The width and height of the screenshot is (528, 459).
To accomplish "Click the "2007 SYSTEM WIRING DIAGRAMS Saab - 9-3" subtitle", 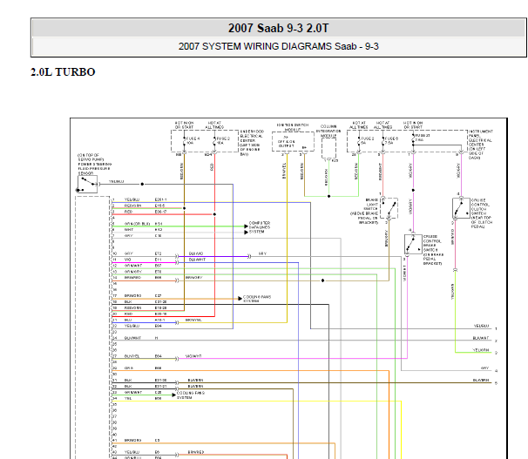I will (x=279, y=46).
